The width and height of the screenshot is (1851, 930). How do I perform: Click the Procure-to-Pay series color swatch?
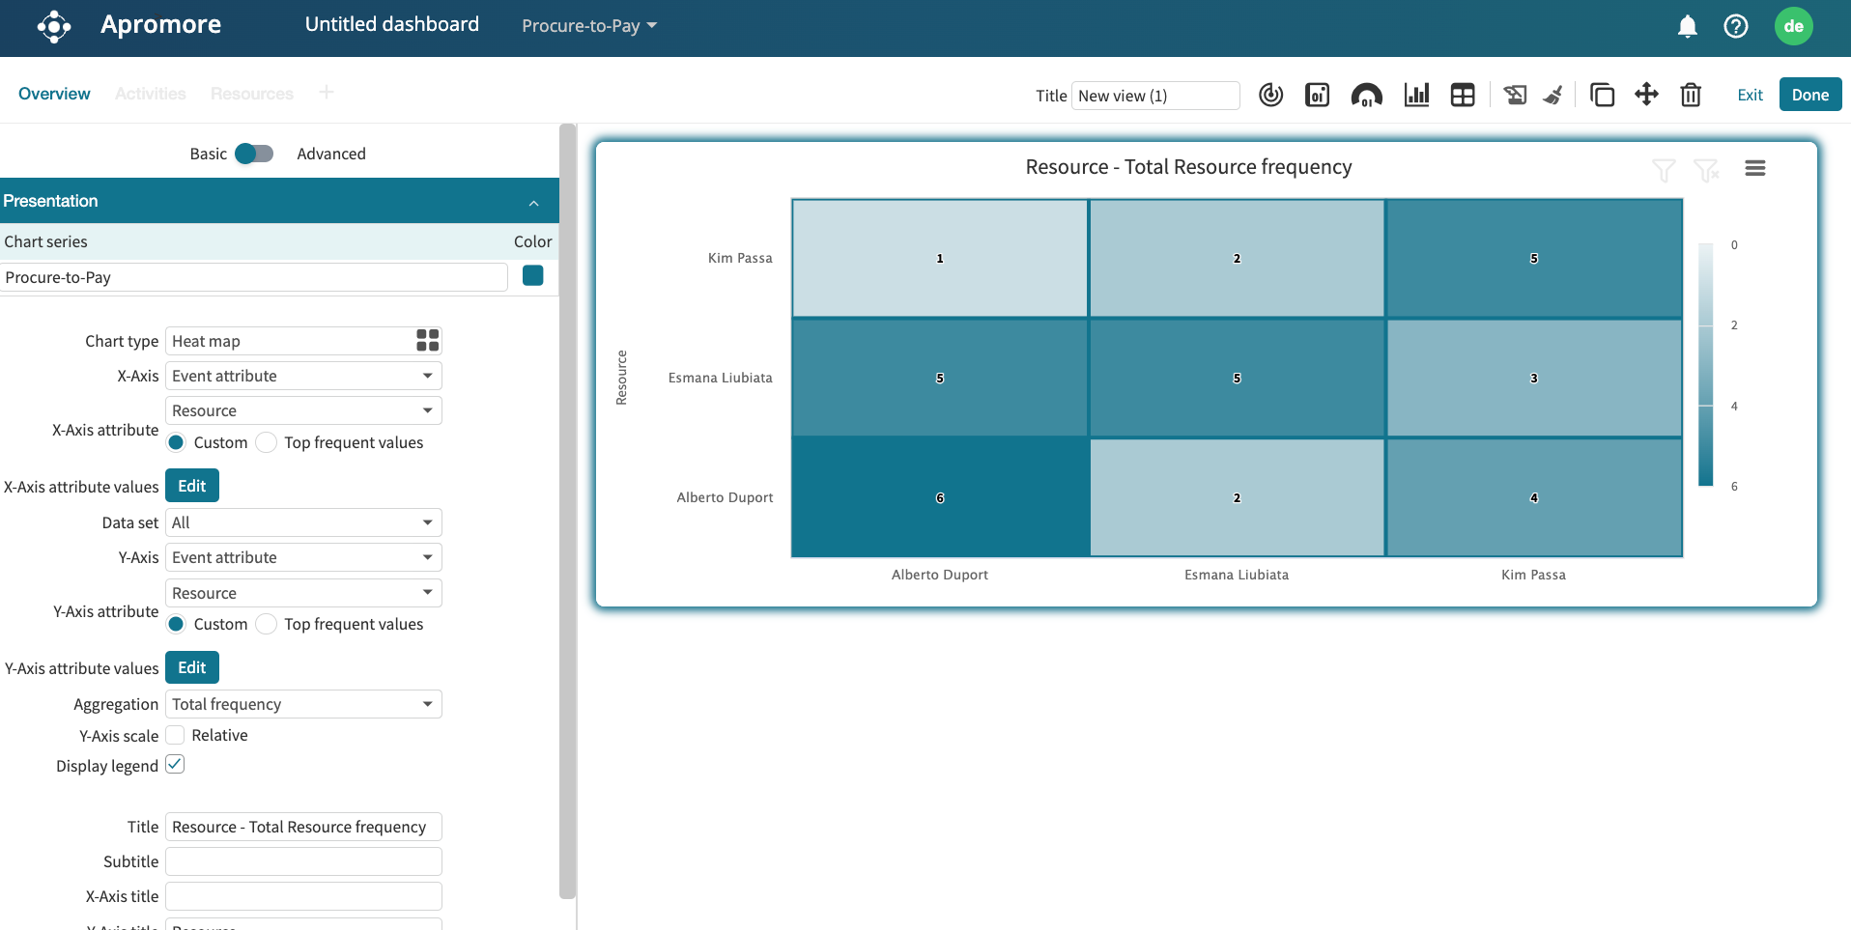pos(532,276)
